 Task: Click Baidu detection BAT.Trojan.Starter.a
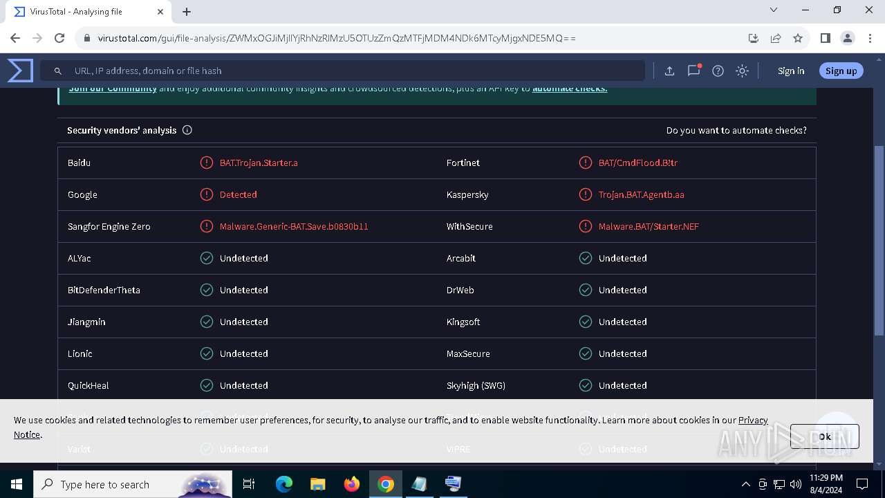pos(259,163)
